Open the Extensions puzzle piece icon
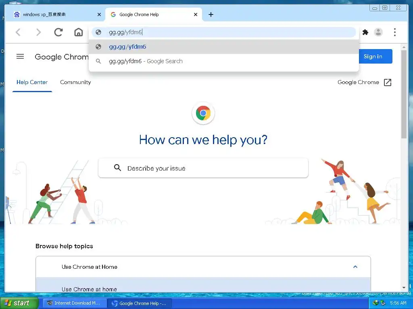Viewport: 413px width, 309px height. coord(365,32)
